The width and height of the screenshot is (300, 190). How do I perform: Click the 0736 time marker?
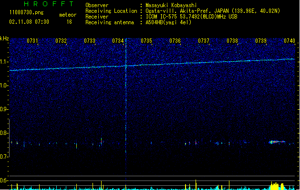[x=175, y=41]
